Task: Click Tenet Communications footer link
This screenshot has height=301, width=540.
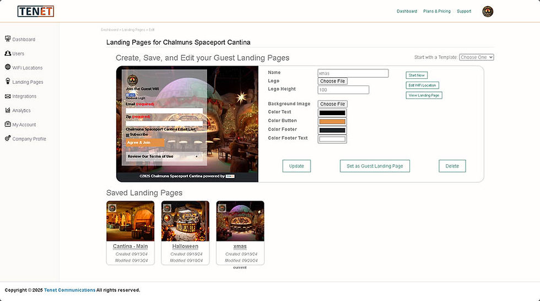Action: [69, 291]
